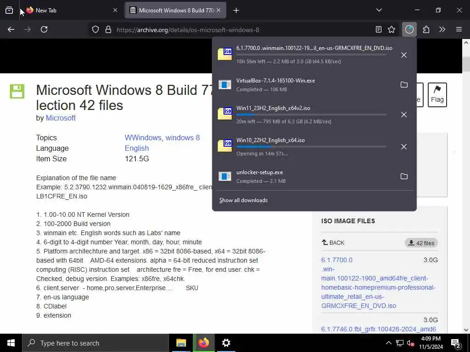470x352 pixels.
Task: Click the Flag button
Action: (x=437, y=95)
